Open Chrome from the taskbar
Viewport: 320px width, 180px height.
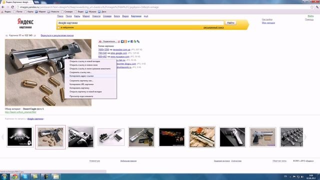tap(14, 176)
